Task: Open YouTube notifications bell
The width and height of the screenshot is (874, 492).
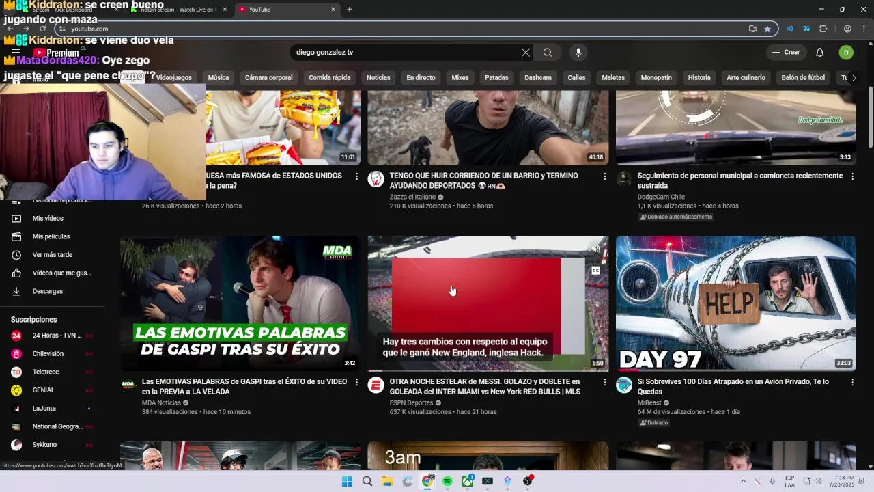Action: click(820, 53)
